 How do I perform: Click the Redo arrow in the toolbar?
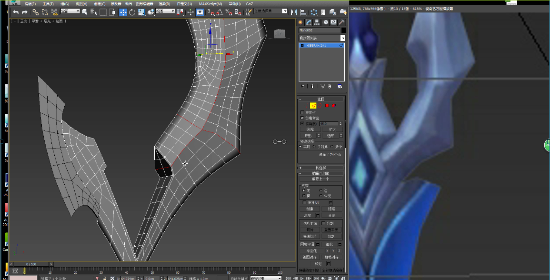point(25,12)
